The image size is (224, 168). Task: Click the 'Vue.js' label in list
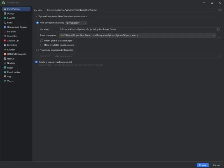coord(10,81)
